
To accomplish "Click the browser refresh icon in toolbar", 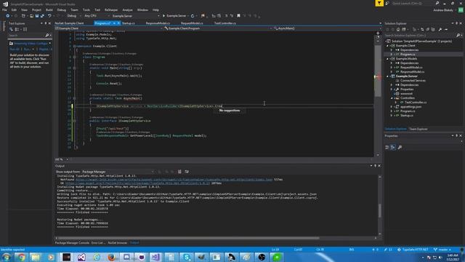I will (x=193, y=16).
